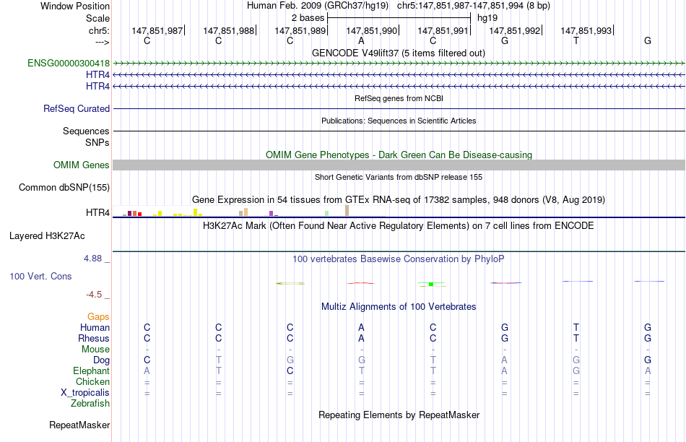Click the 4.88 conservation upper limit value
The image size is (686, 442).
[x=92, y=259]
